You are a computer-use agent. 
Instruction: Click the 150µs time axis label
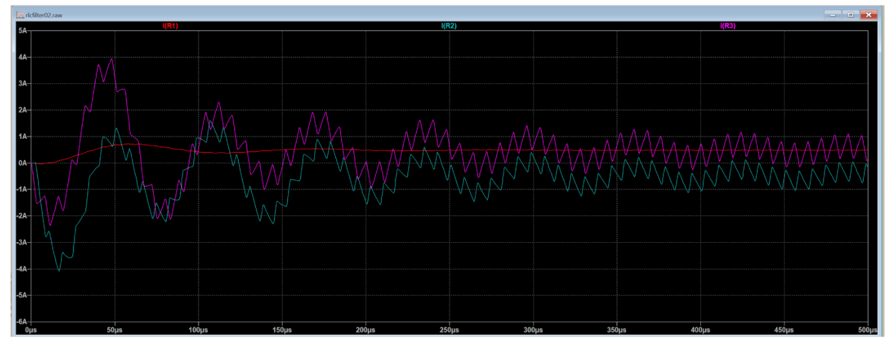[282, 329]
